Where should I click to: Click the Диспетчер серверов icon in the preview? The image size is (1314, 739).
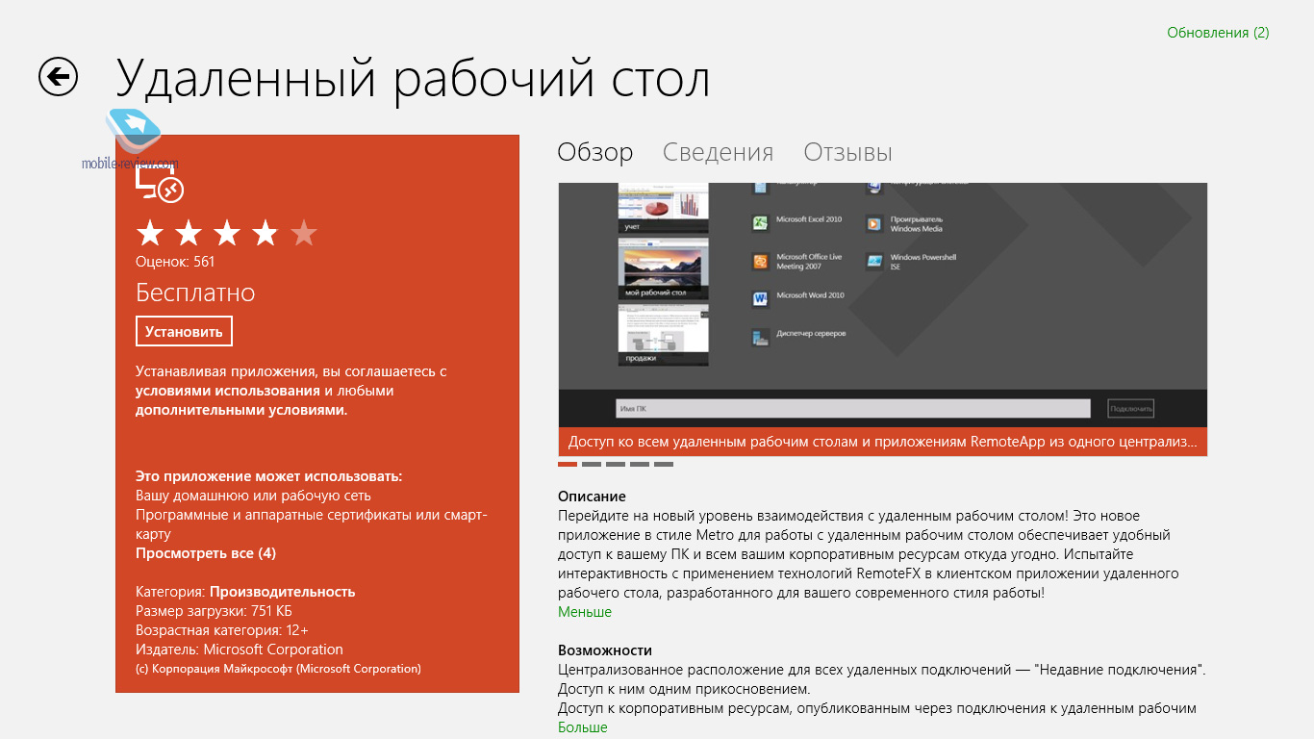click(760, 337)
